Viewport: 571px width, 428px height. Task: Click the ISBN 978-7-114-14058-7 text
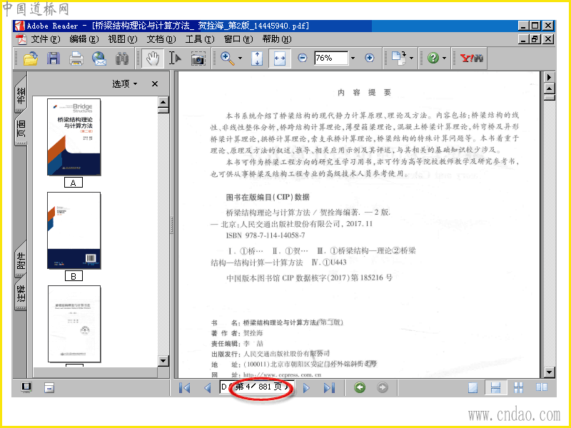266,235
